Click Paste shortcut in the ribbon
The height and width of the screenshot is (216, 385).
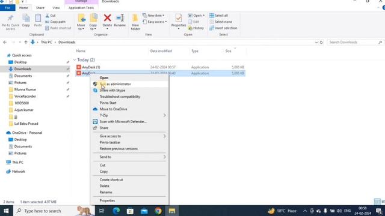pos(58,28)
